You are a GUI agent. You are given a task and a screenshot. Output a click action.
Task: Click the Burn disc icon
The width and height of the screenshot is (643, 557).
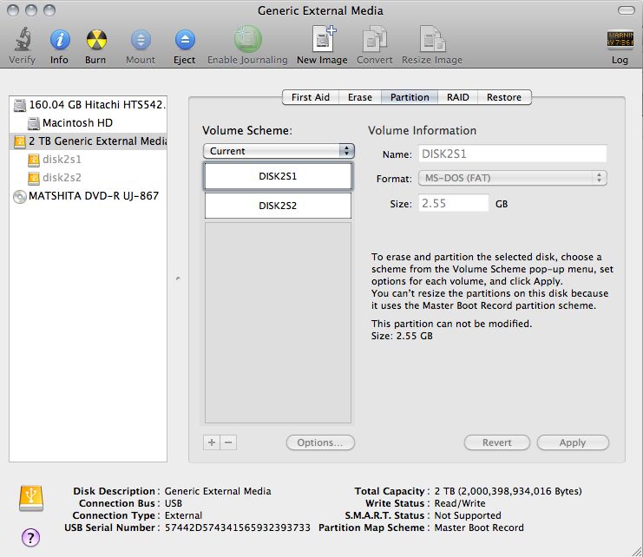point(96,40)
